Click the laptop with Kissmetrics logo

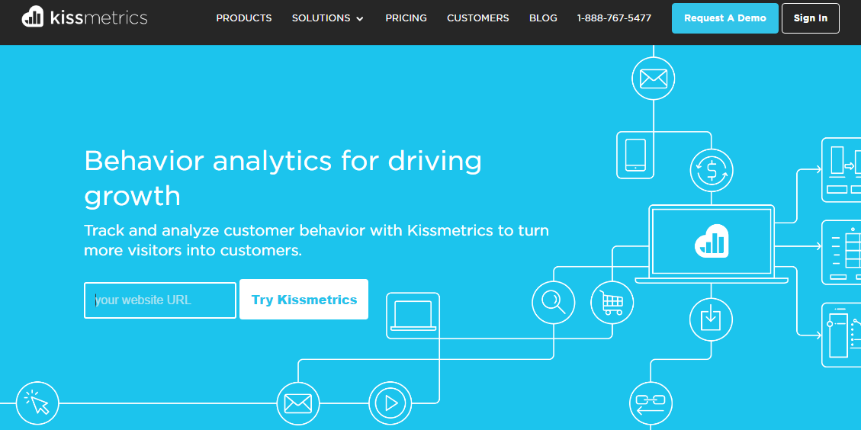pos(712,243)
